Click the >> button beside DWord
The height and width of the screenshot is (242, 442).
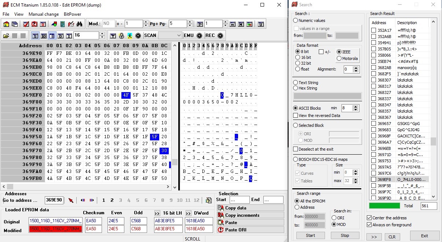(188, 213)
